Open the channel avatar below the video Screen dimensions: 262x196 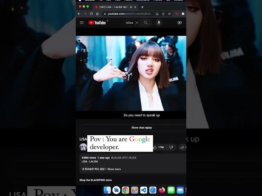83,147
